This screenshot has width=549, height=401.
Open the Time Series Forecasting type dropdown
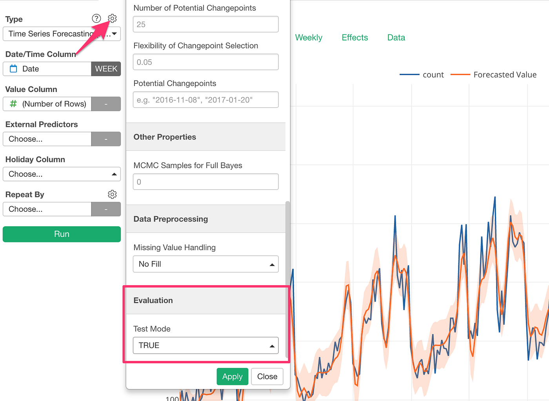[62, 34]
